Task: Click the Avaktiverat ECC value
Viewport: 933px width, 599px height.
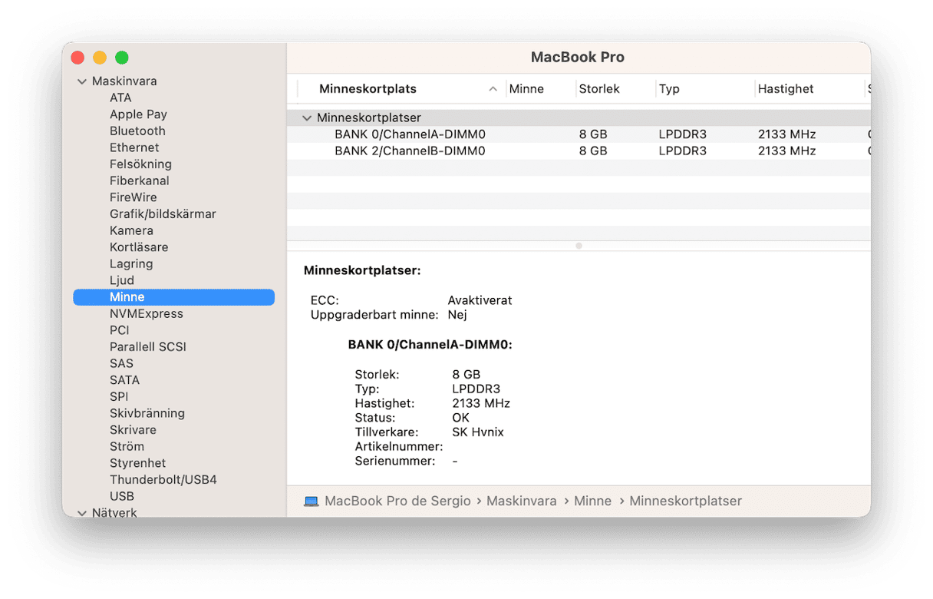Action: click(x=480, y=300)
